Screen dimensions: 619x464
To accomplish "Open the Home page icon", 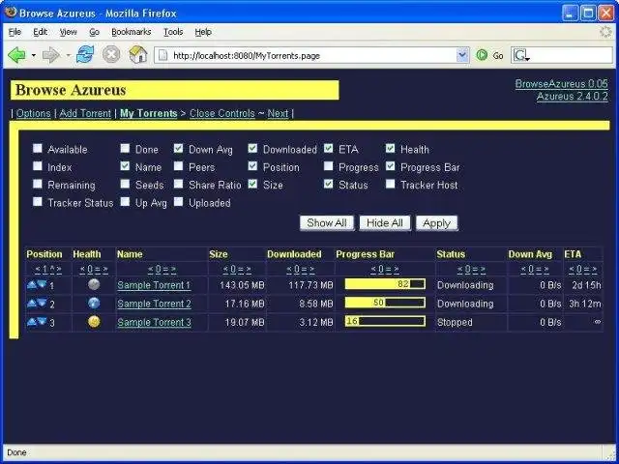I will (x=138, y=54).
